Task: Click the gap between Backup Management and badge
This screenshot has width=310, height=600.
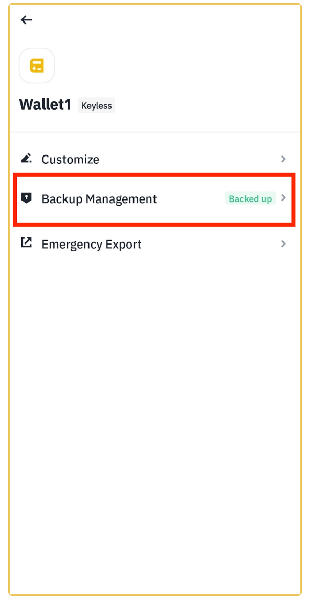Action: [190, 199]
